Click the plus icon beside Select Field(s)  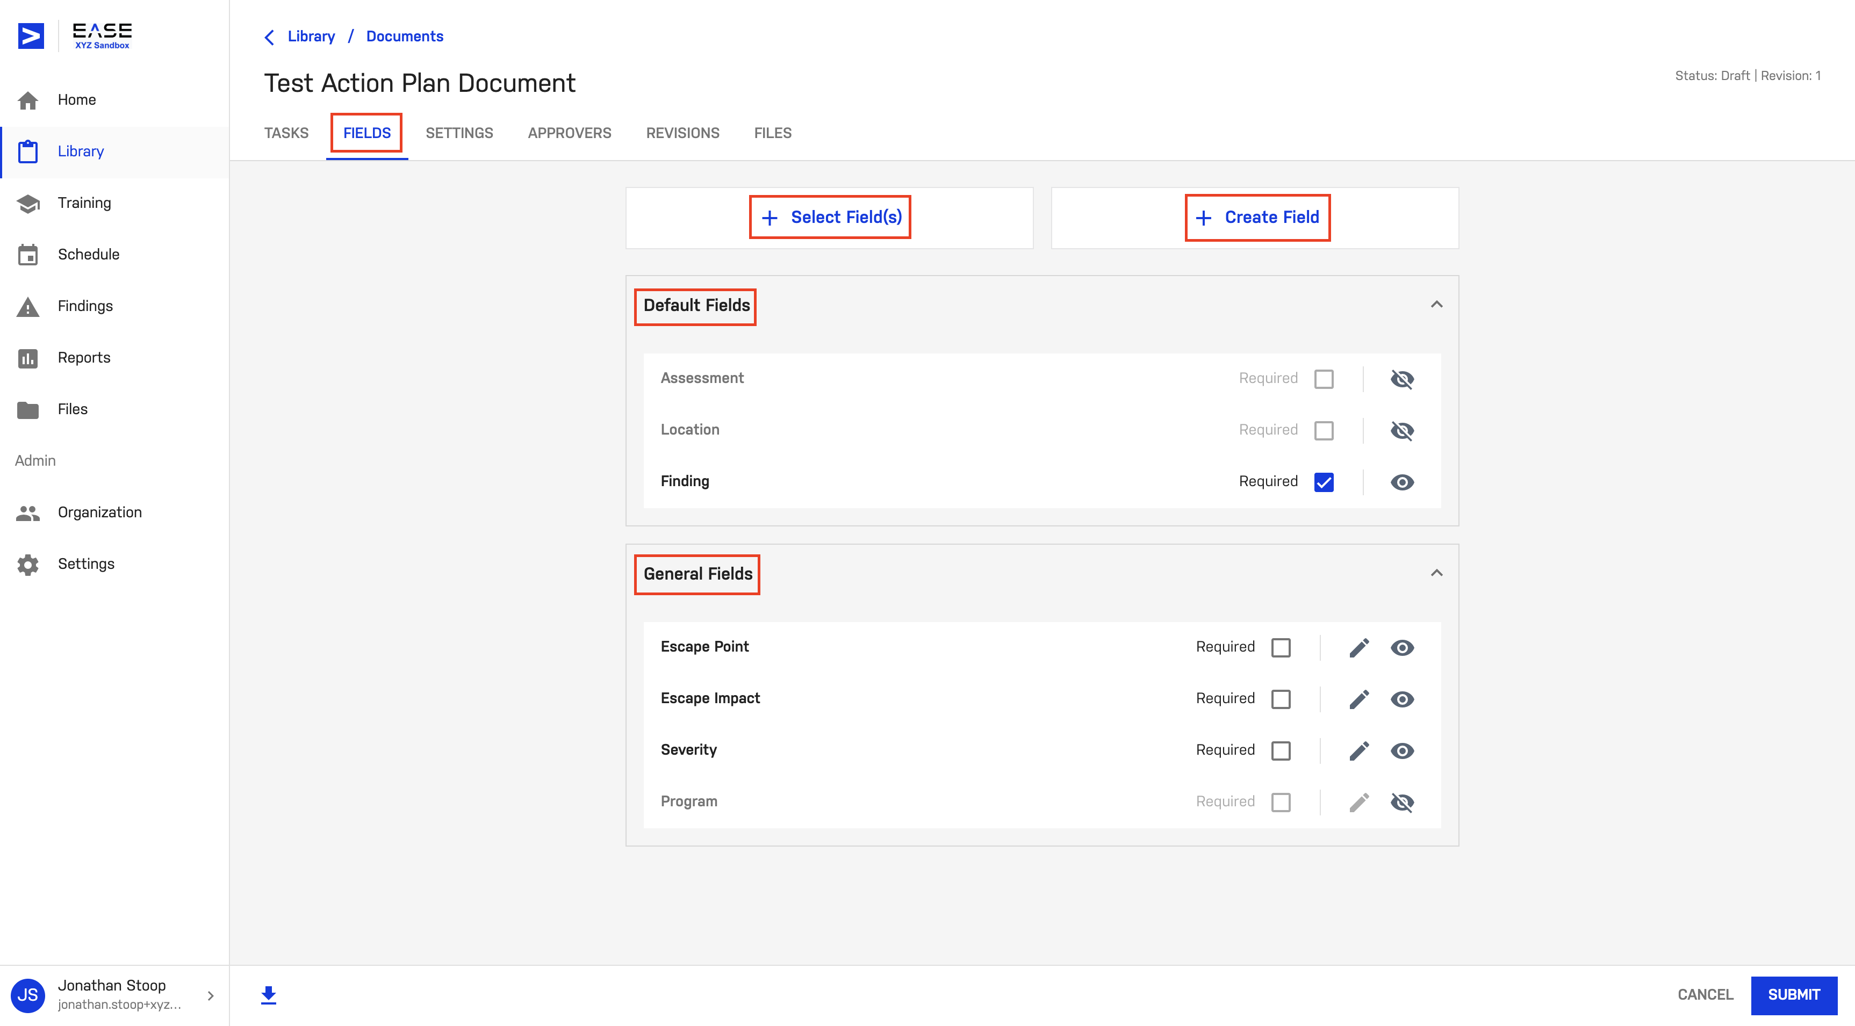point(770,218)
